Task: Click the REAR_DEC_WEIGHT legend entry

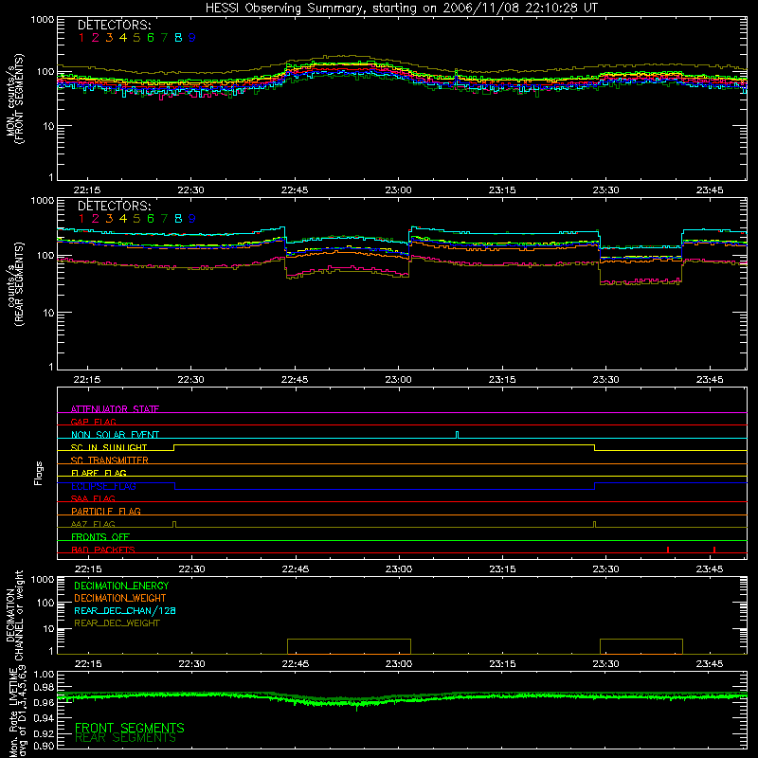Action: pyautogui.click(x=117, y=623)
